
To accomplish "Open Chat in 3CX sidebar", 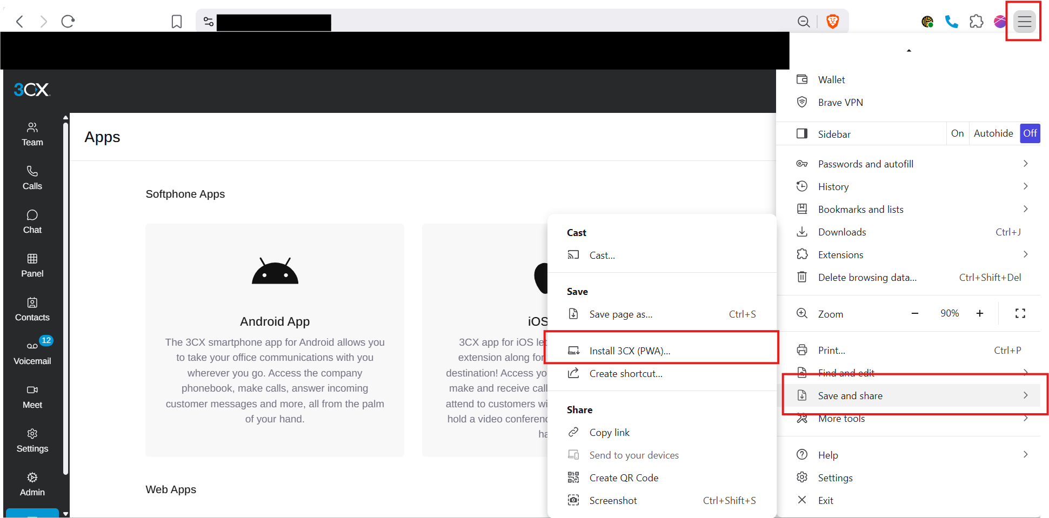I will coord(32,222).
